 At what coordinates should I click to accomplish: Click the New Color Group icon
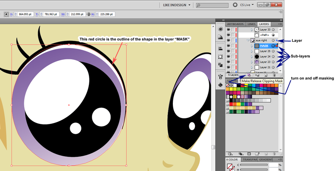257,154
